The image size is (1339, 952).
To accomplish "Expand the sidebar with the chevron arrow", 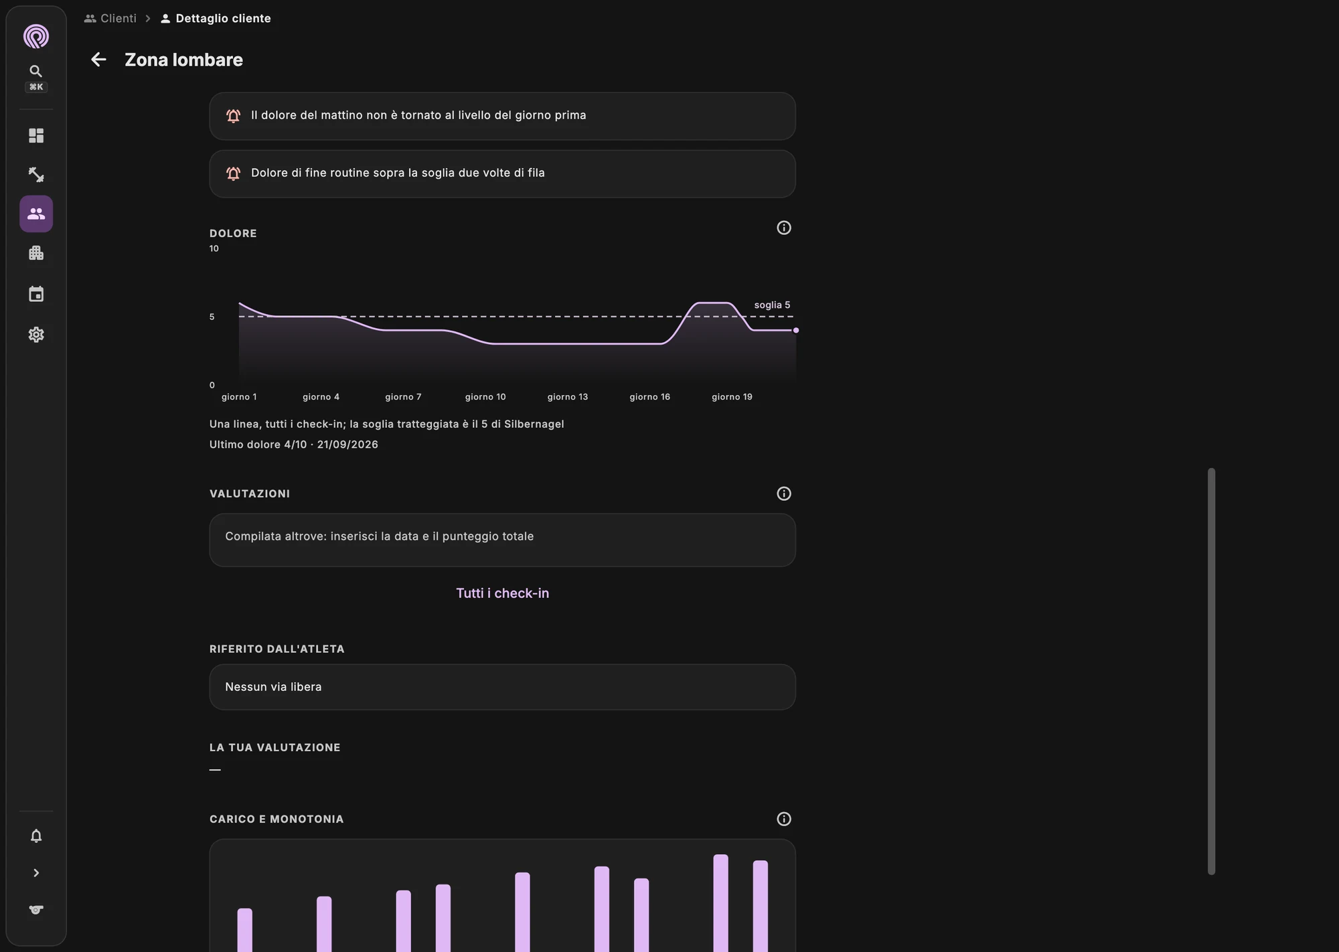I will (36, 873).
